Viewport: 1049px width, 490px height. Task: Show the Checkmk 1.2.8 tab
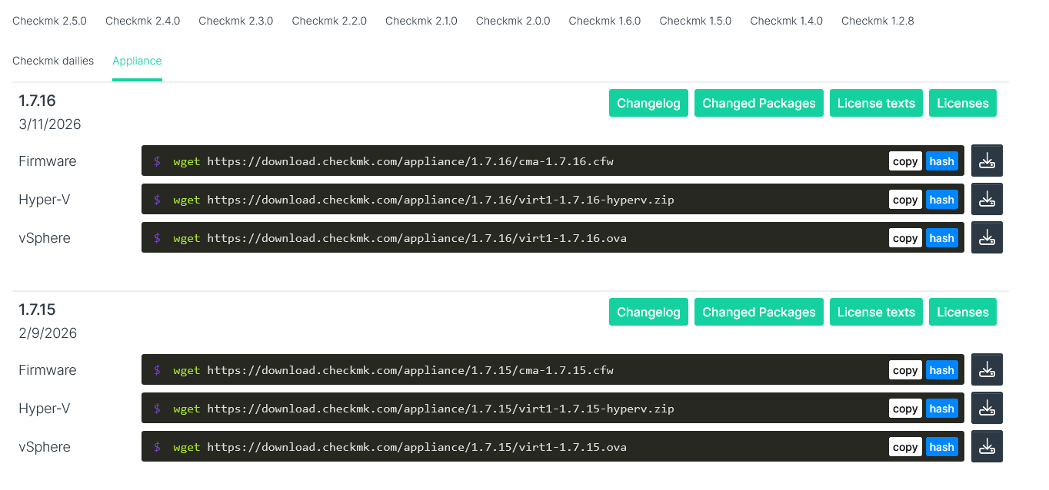[x=877, y=21]
